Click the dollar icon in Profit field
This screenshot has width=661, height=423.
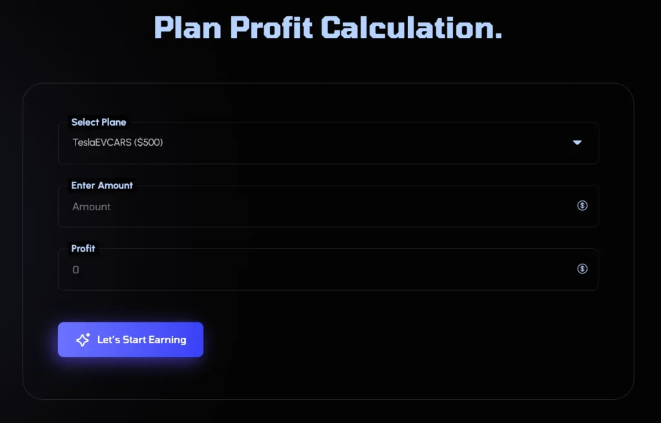582,269
